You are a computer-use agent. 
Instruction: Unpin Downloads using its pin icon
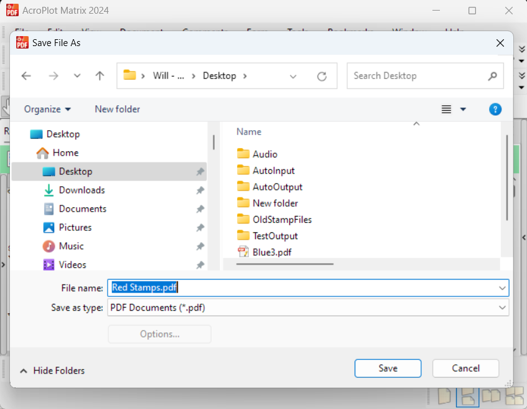(x=200, y=190)
